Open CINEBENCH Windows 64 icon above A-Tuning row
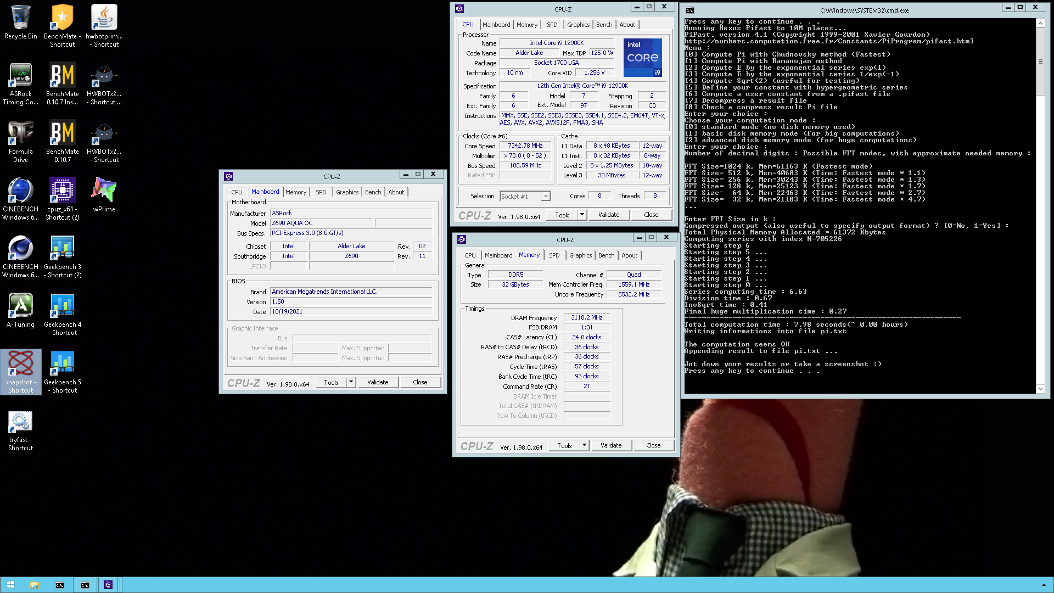 20,256
